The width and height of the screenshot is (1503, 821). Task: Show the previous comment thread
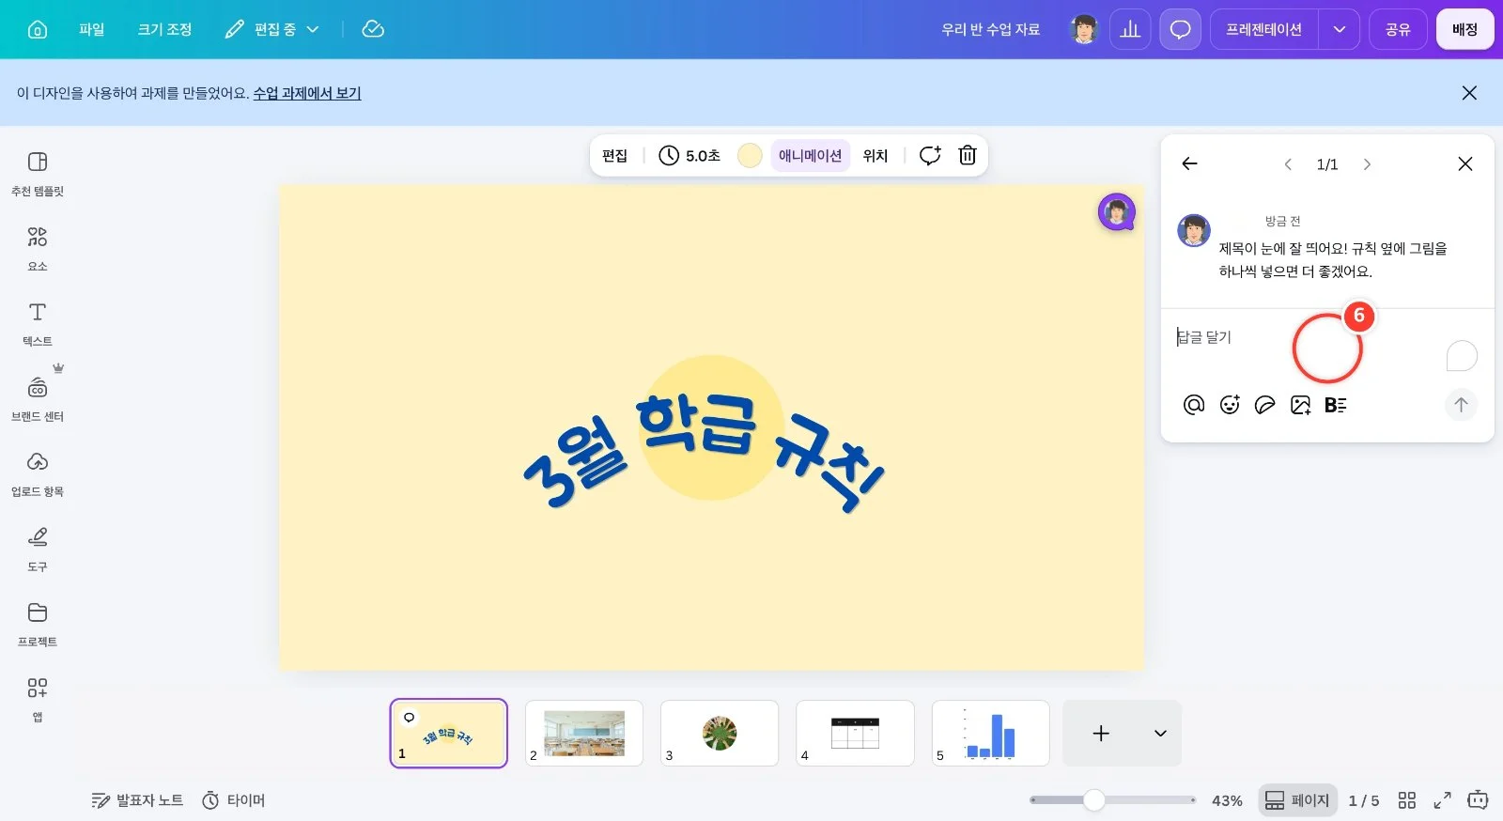click(1288, 164)
